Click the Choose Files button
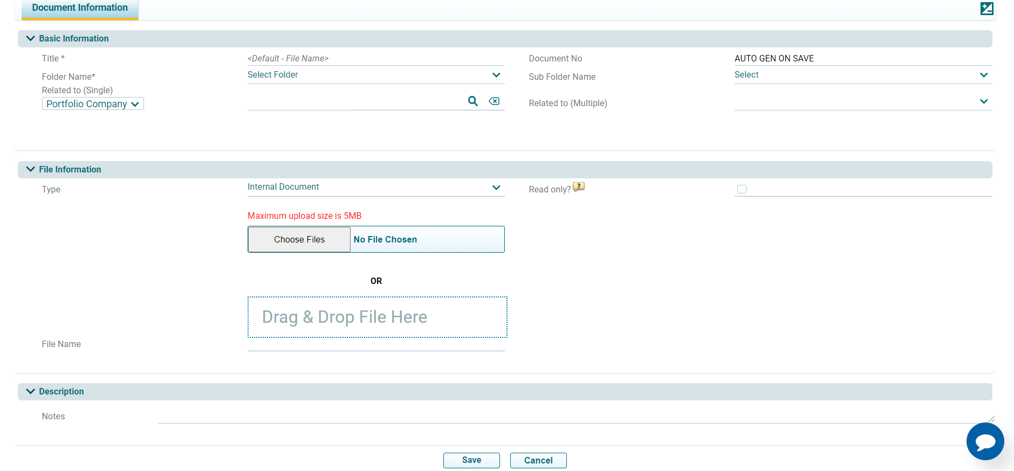 tap(299, 239)
